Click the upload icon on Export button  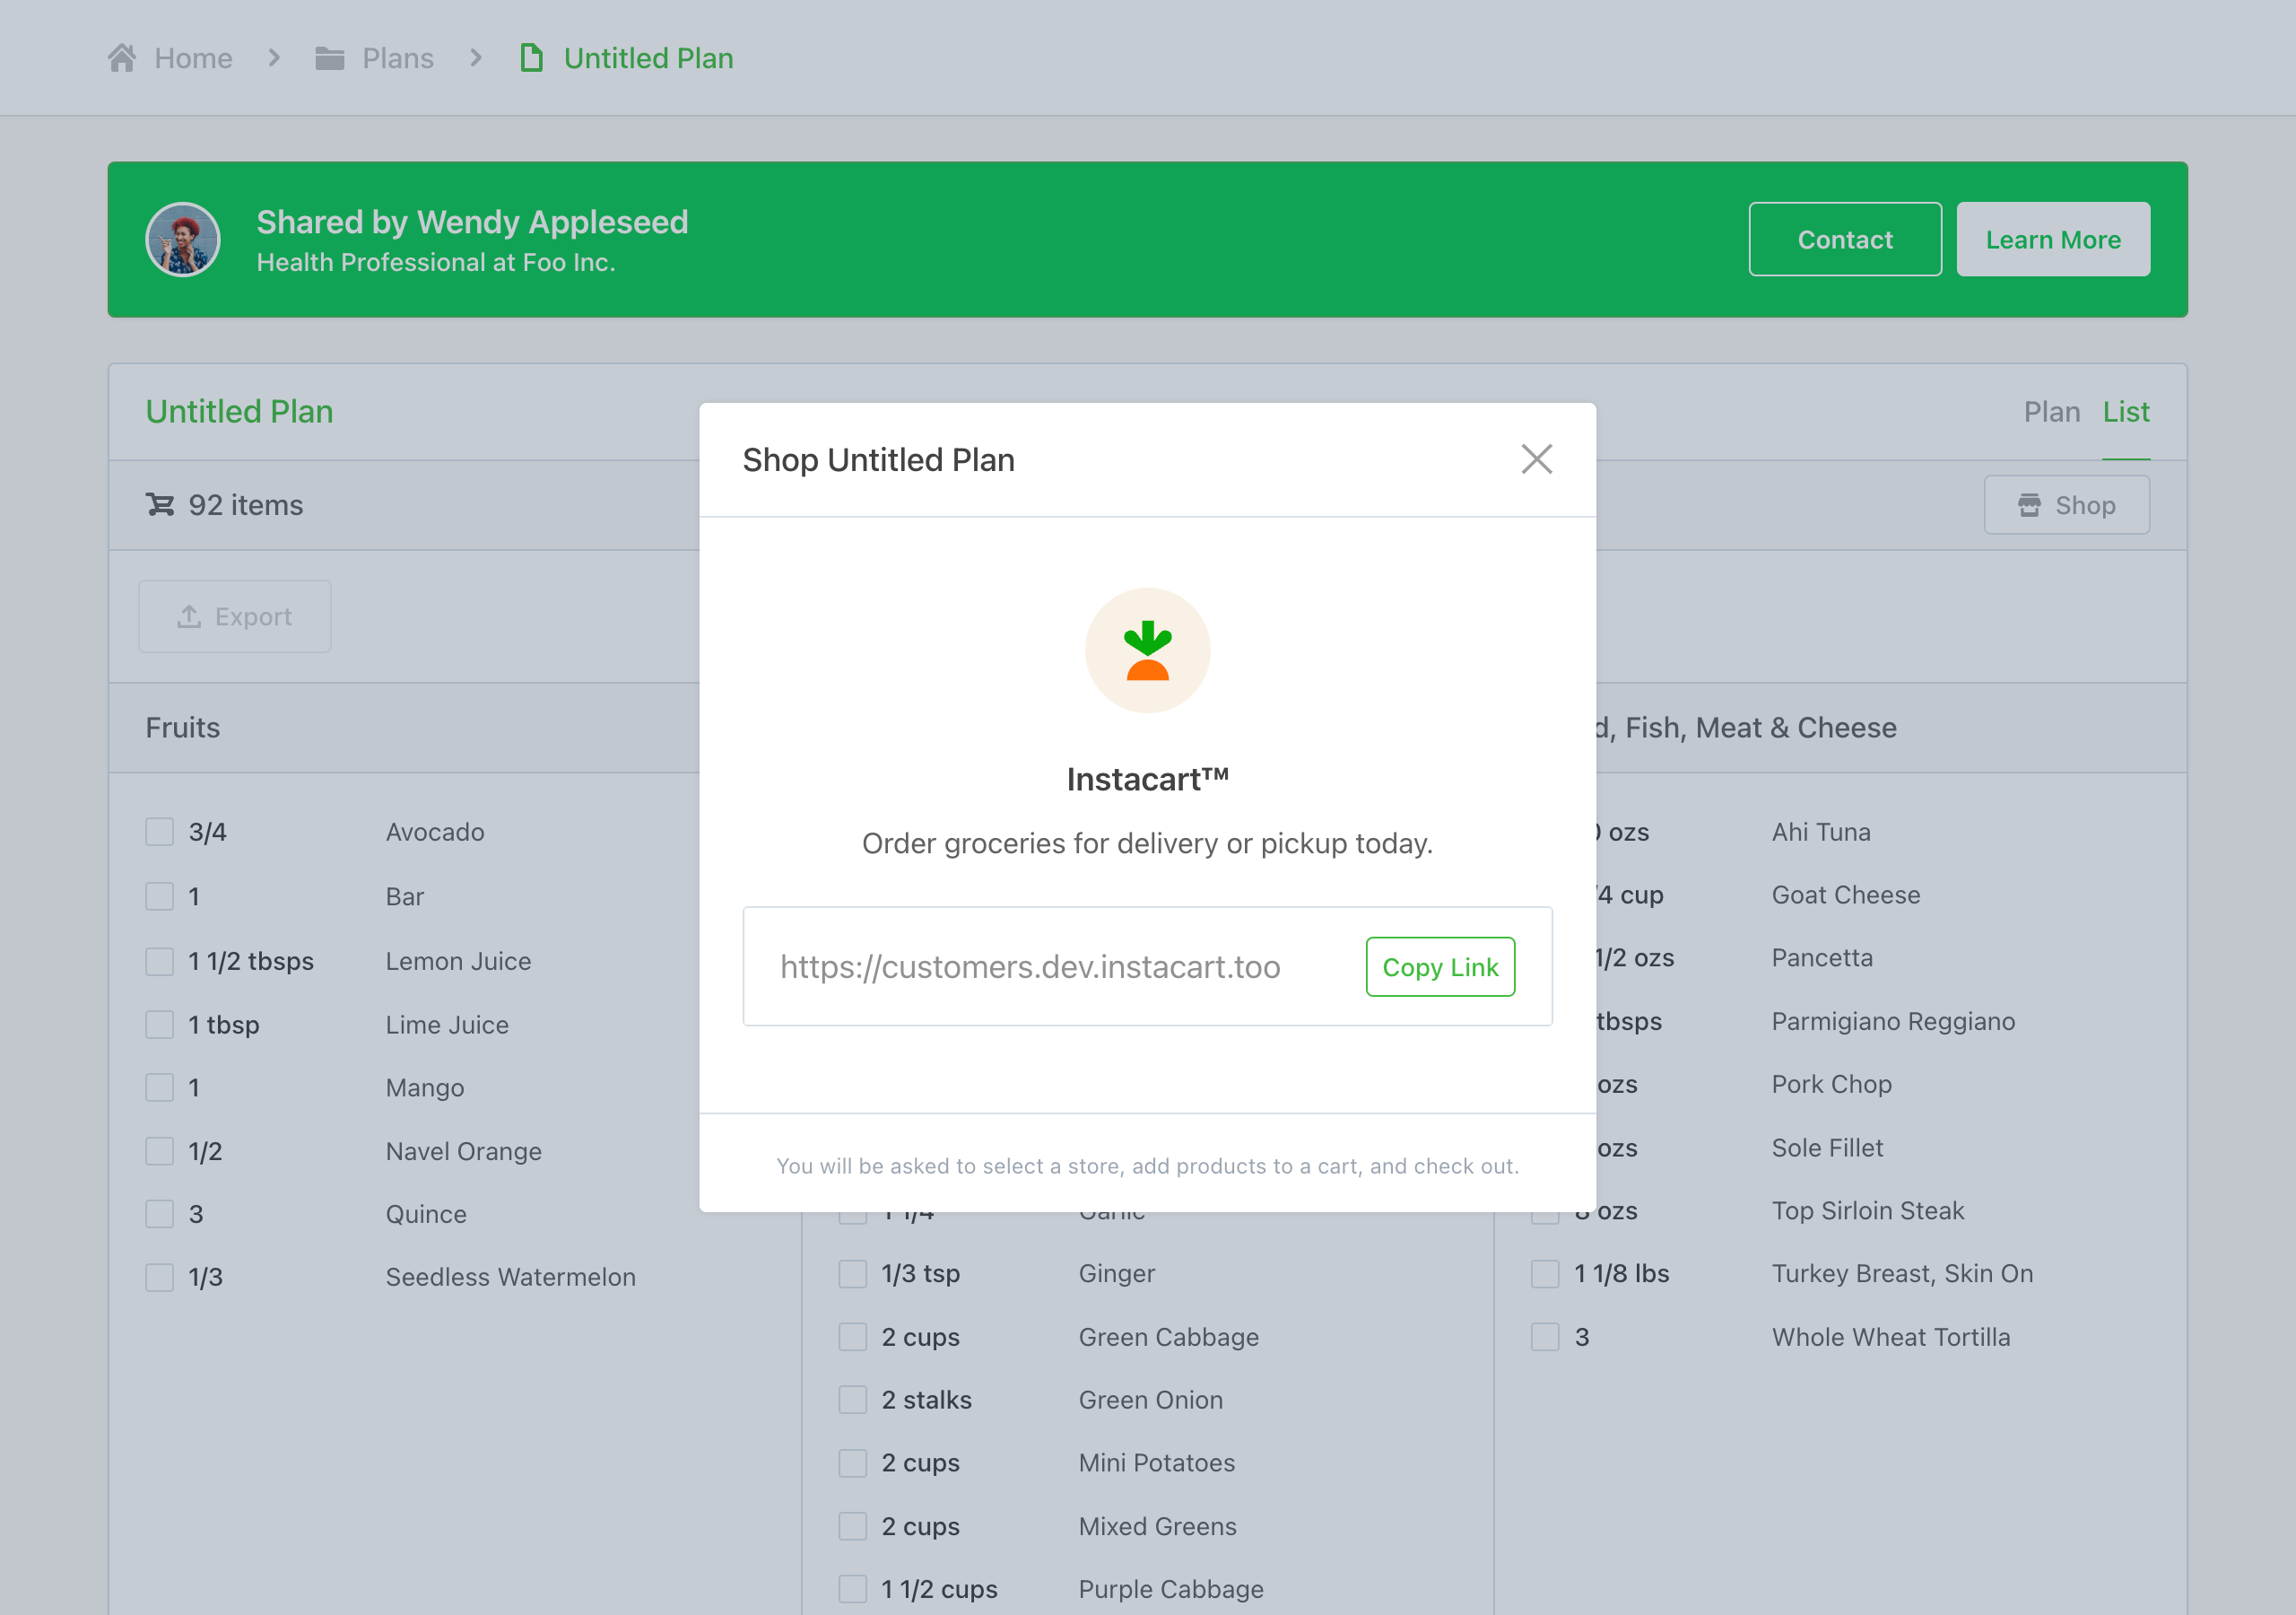pos(189,616)
